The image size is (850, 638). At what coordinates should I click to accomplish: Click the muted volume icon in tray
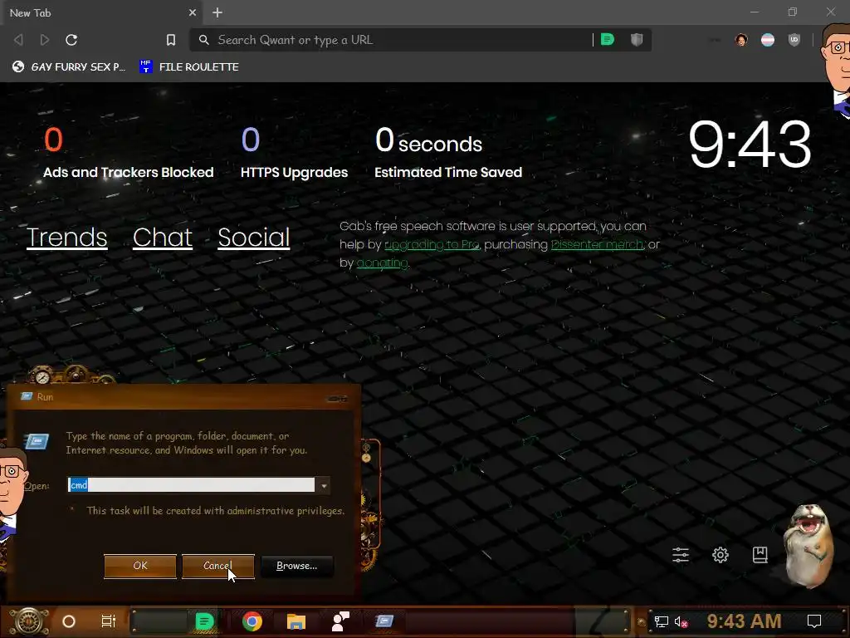pos(681,621)
